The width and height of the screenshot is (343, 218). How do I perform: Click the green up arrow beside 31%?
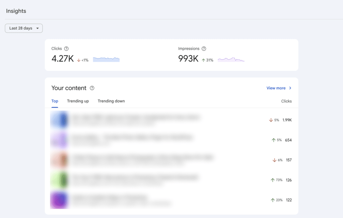(203, 60)
